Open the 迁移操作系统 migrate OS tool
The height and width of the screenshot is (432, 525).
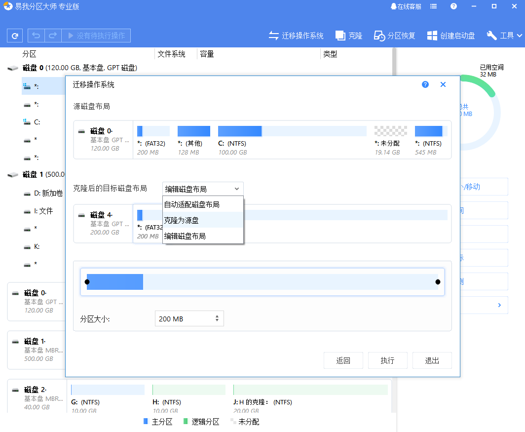tap(296, 35)
